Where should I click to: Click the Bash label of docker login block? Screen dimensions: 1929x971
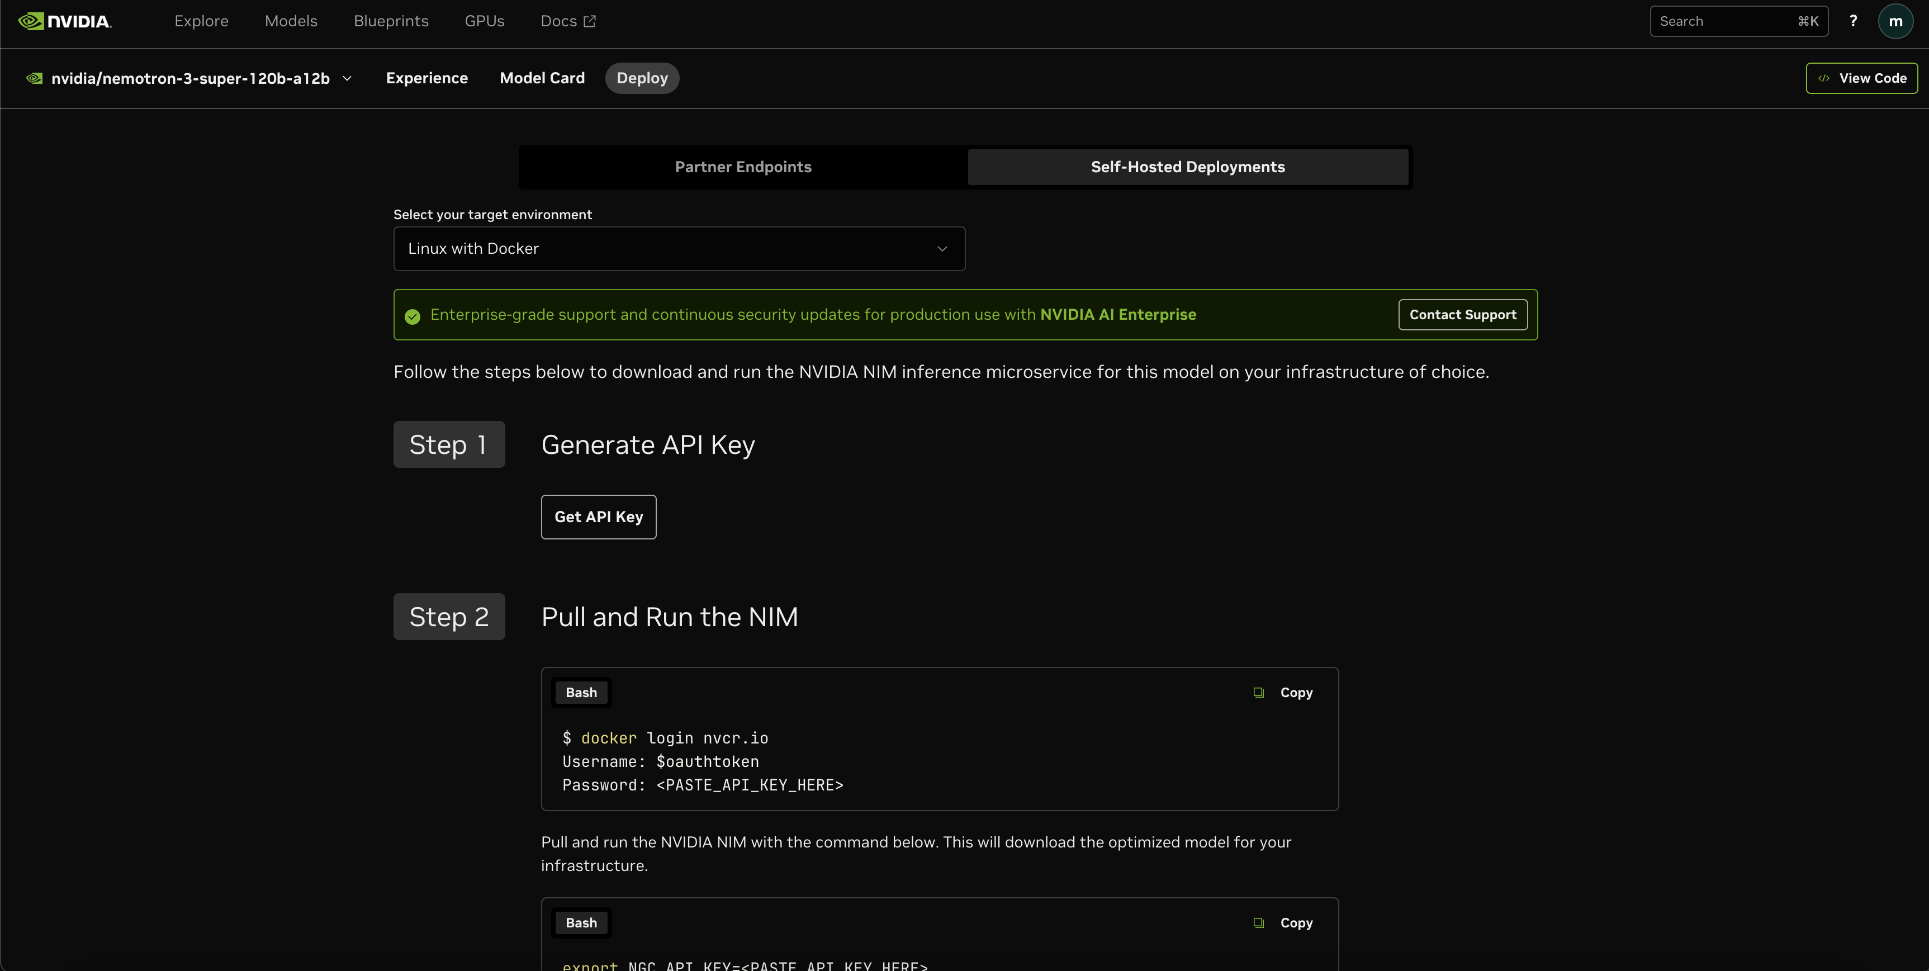coord(581,693)
